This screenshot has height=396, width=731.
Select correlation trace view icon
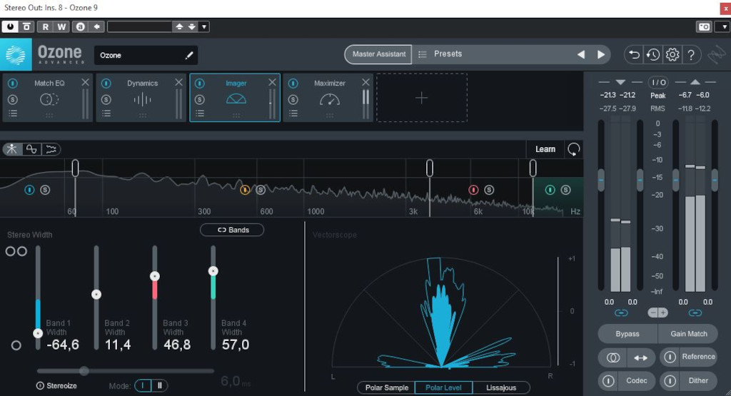click(x=51, y=149)
